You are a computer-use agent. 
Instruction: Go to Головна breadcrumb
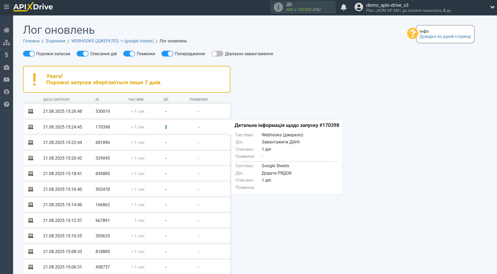click(31, 41)
